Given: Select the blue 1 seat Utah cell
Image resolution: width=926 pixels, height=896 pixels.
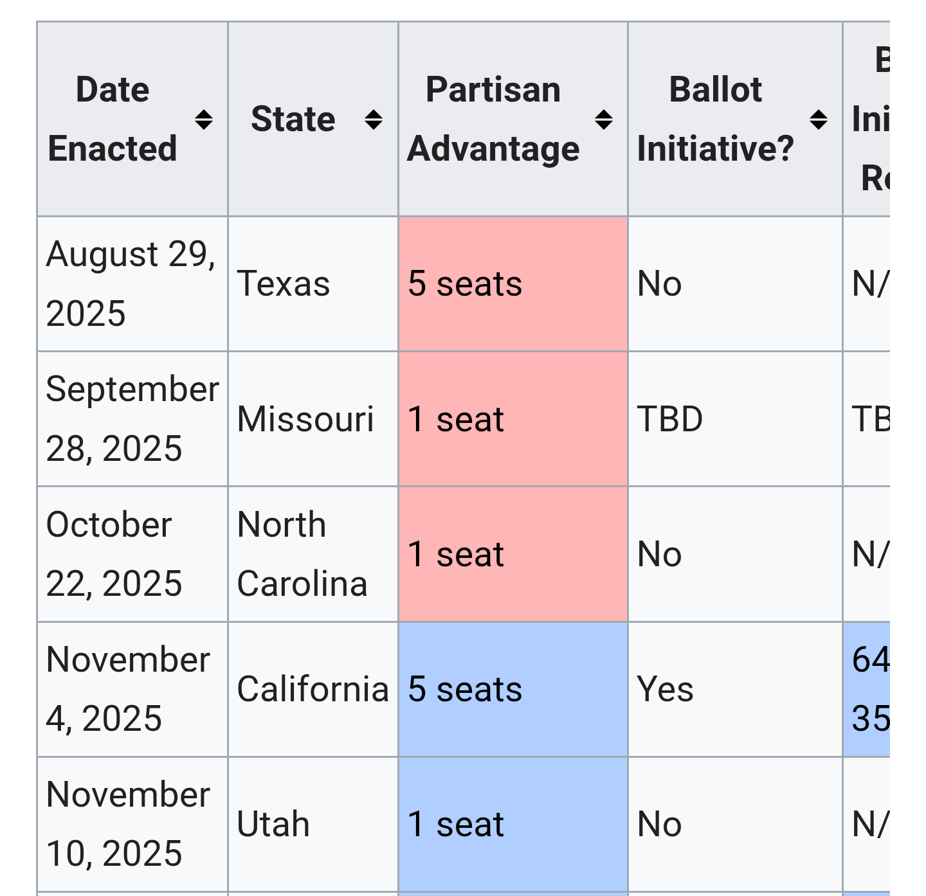Looking at the screenshot, I should [x=513, y=824].
